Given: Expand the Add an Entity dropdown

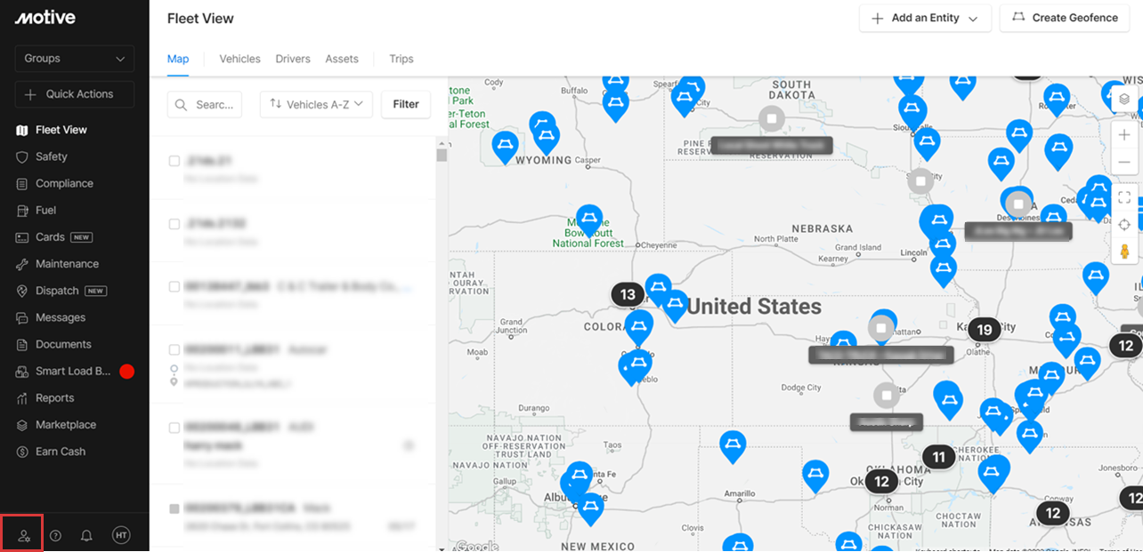Looking at the screenshot, I should (x=924, y=18).
